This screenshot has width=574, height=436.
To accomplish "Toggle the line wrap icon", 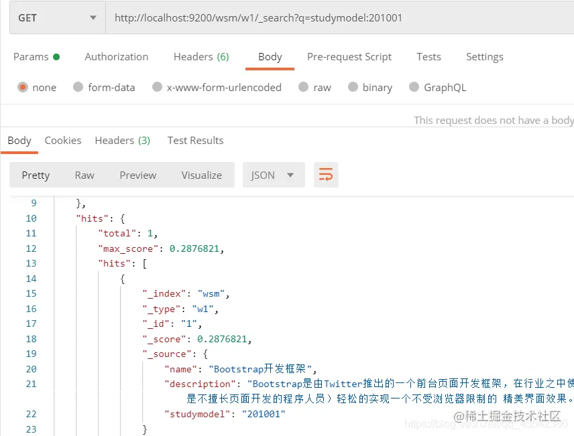I will point(326,175).
